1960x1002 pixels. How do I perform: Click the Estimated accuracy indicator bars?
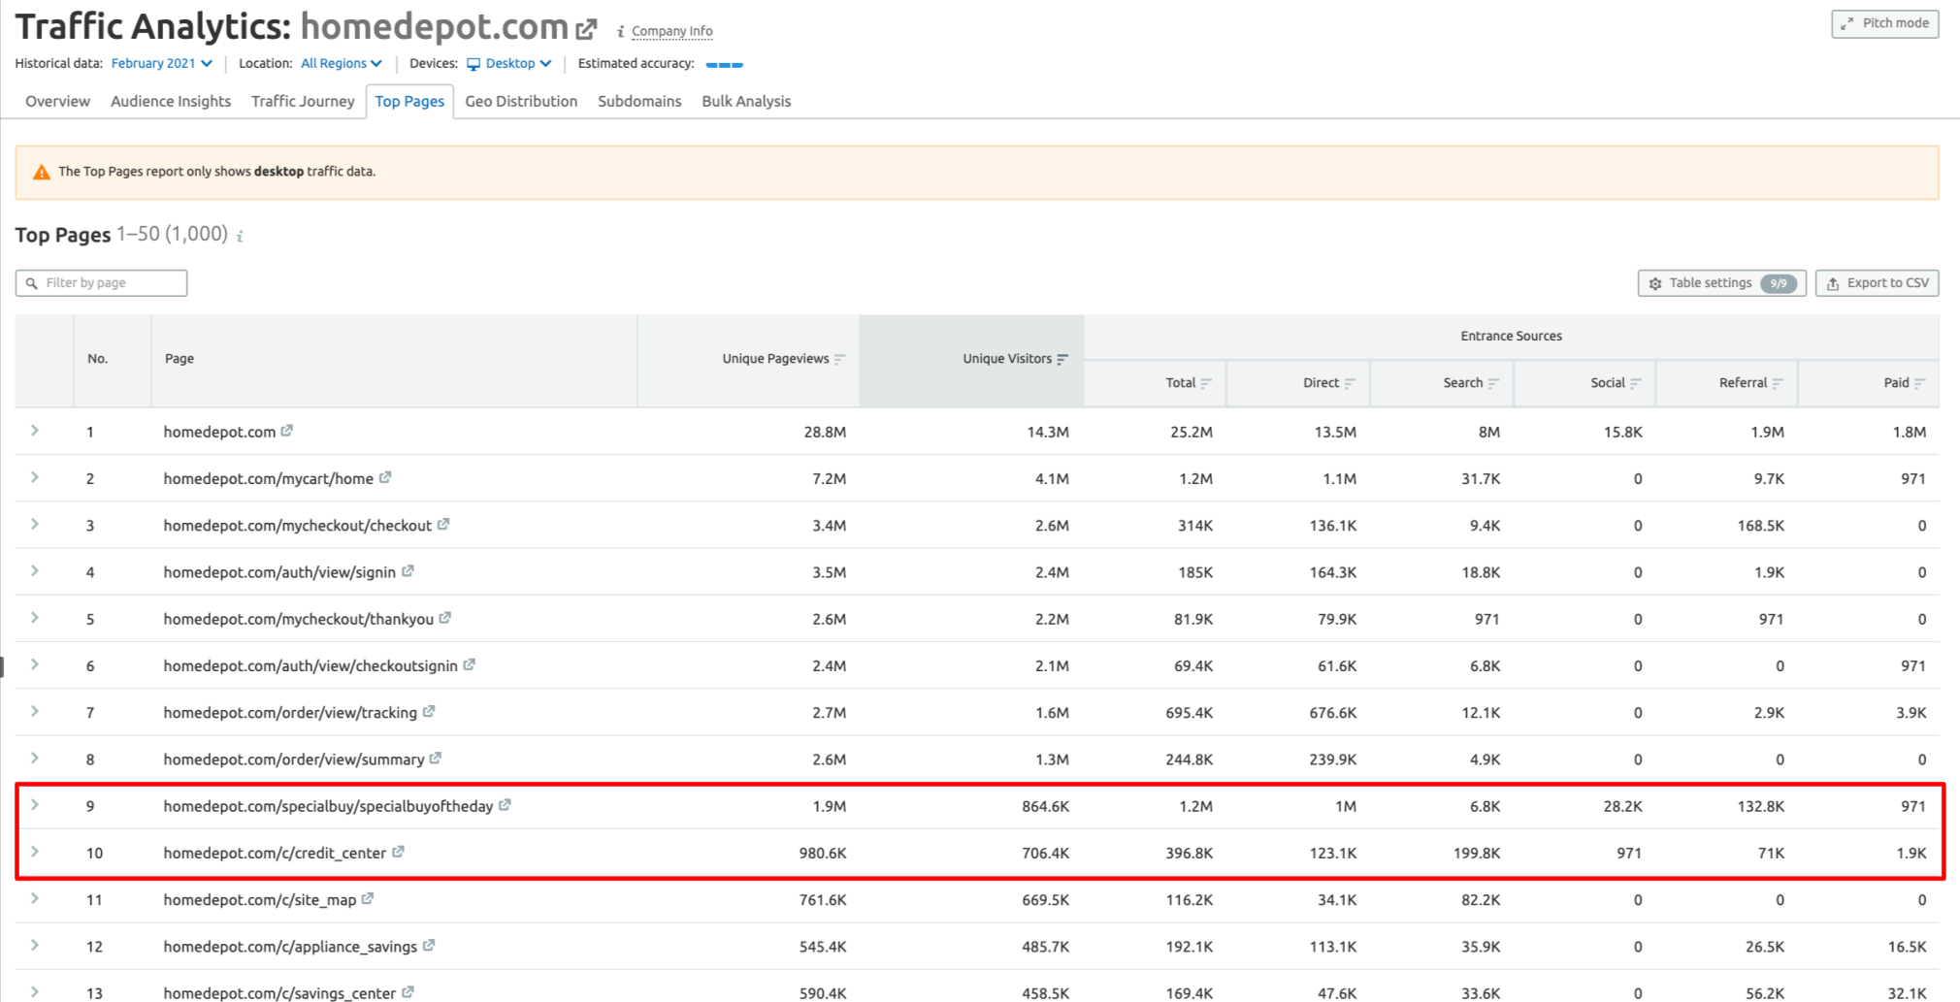click(x=724, y=64)
